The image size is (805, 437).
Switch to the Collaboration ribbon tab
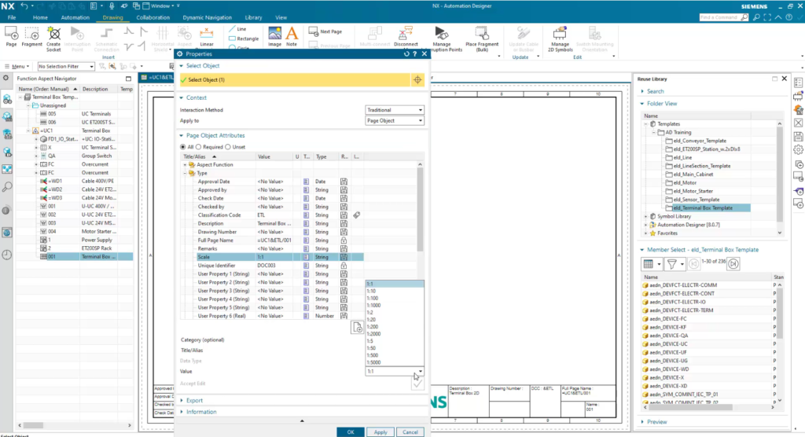click(x=152, y=17)
